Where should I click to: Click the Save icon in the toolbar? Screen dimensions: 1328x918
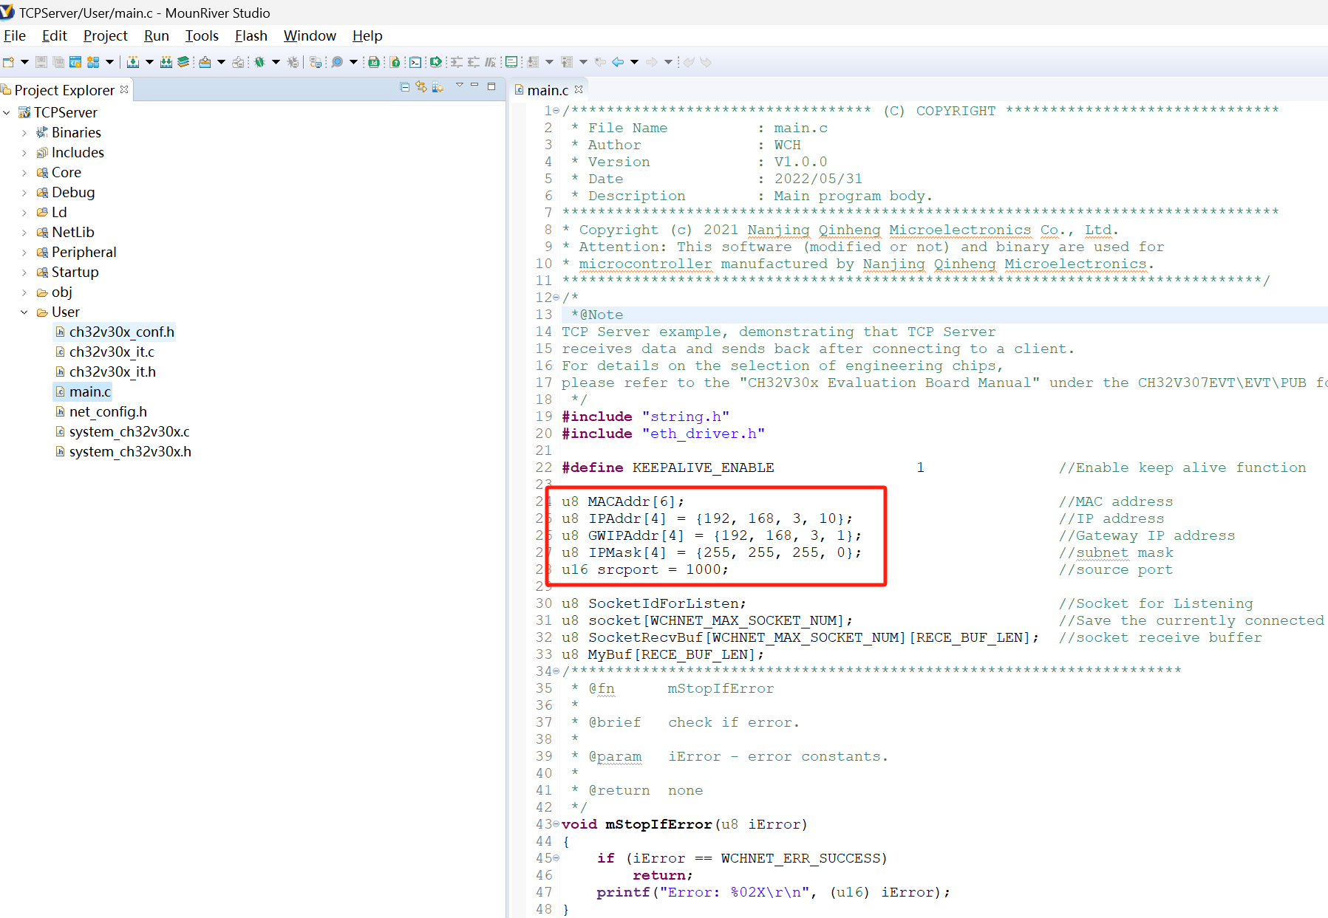point(41,62)
